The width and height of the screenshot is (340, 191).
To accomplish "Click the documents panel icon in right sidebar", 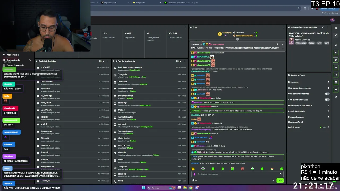I will point(336,60).
